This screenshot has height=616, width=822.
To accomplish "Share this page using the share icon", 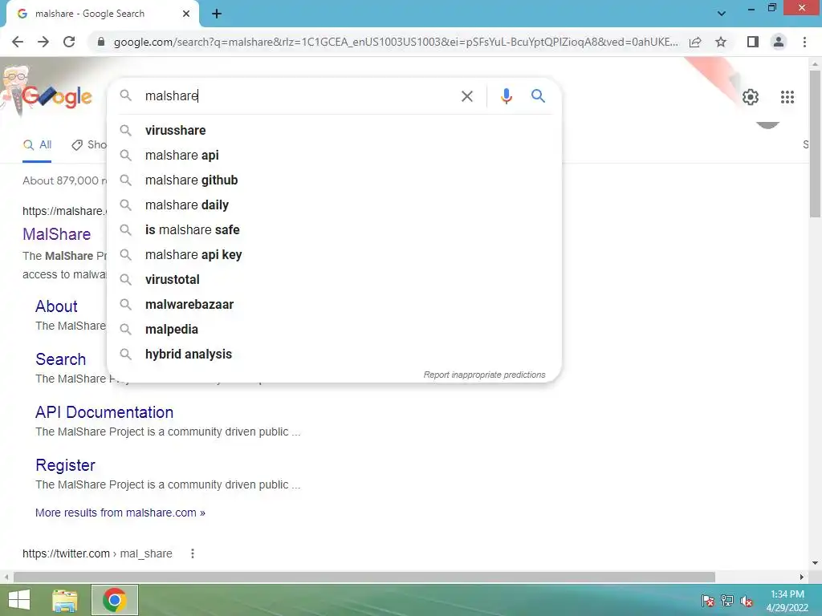I will pyautogui.click(x=695, y=42).
